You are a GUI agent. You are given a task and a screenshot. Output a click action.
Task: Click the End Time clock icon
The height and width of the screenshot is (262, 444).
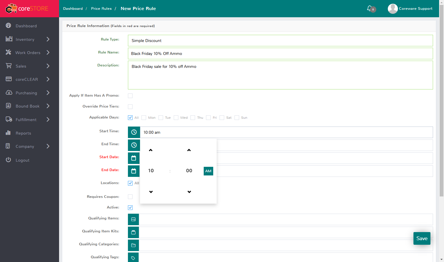(134, 145)
